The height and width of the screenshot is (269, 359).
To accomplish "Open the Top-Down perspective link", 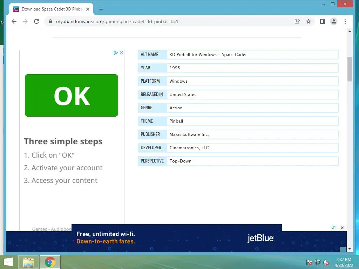I will (181, 161).
